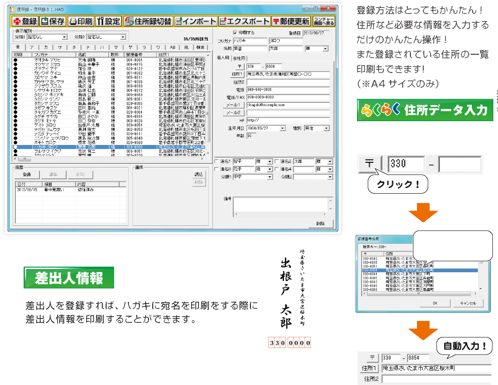The image size is (498, 385).
Task: Expand the 性別 gender dropdown
Action: [x=326, y=128]
